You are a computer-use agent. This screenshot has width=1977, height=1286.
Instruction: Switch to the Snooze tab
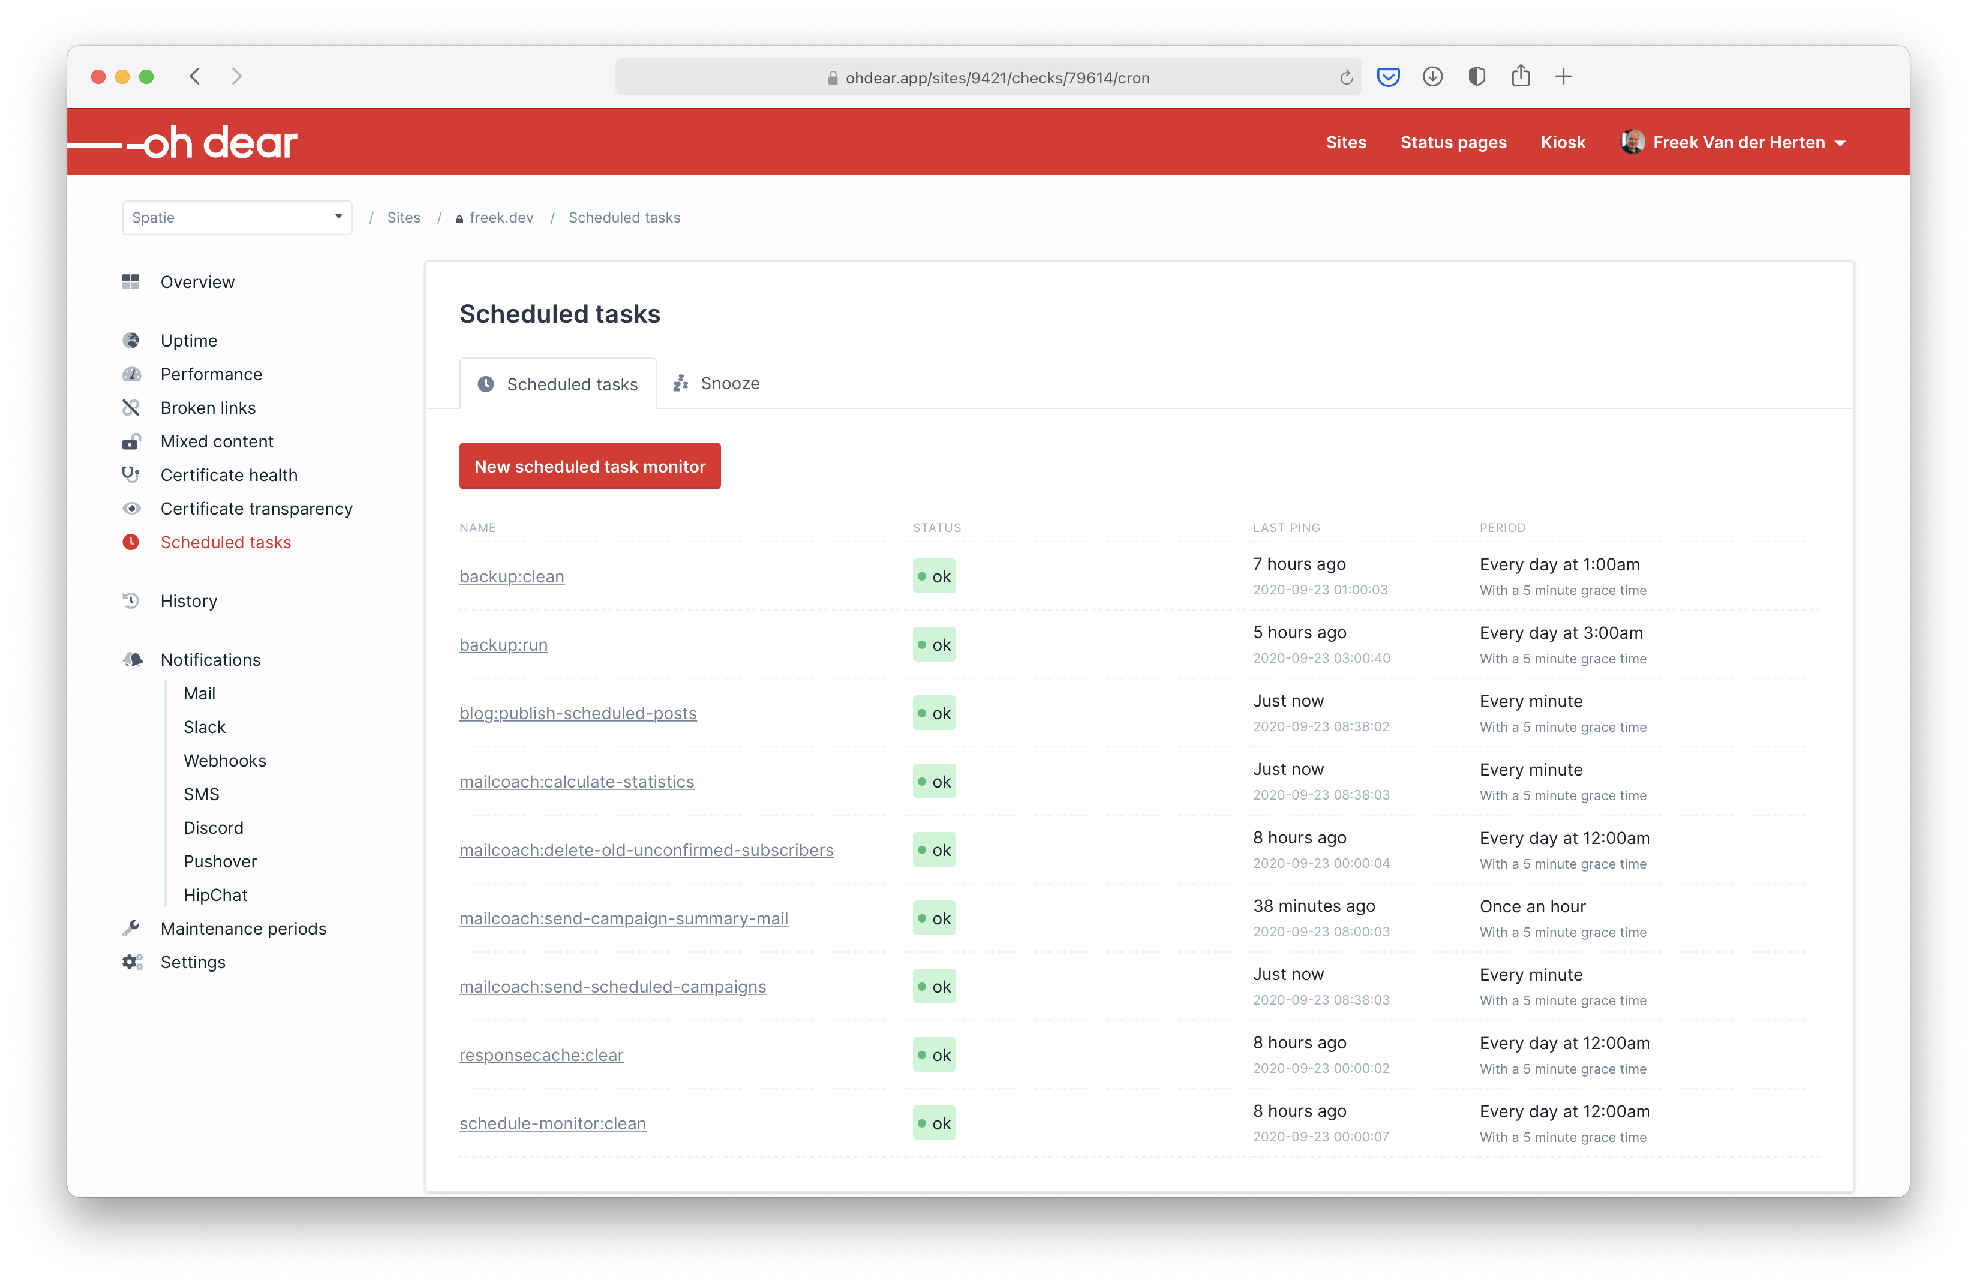click(716, 383)
